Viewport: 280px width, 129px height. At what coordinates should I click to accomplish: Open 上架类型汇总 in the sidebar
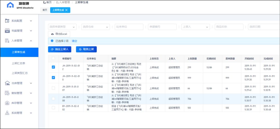19,73
